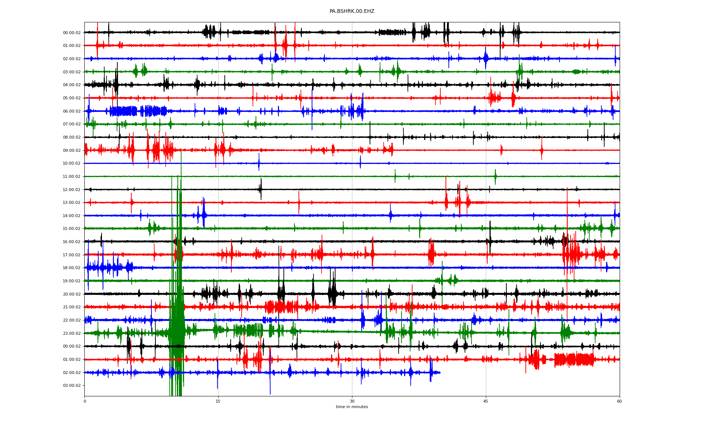
Task: Click the 21:00:02 row time label
Action: click(x=72, y=307)
